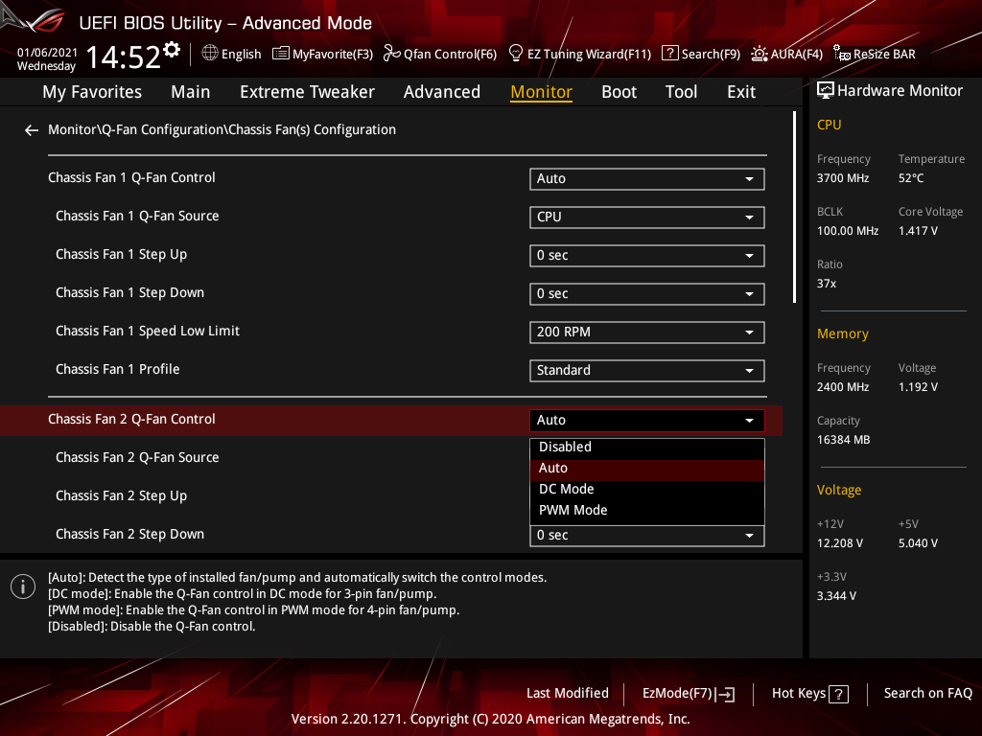Click the breadcrumb path text
The image size is (982, 736).
[x=222, y=129]
